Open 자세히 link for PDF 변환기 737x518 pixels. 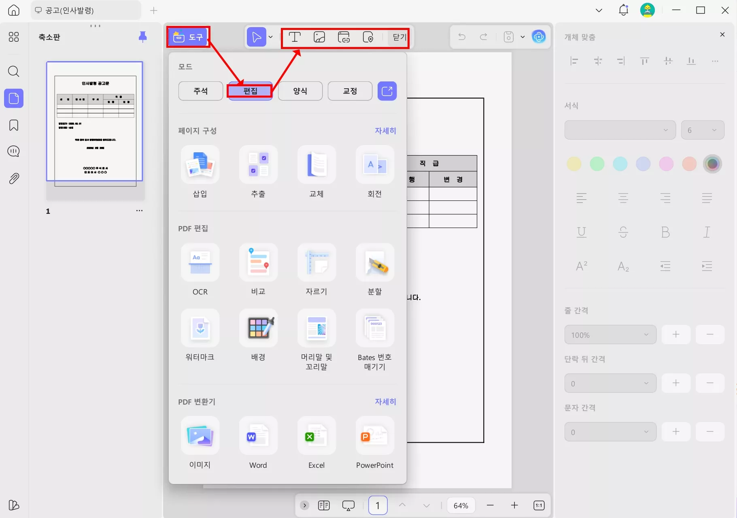click(385, 401)
